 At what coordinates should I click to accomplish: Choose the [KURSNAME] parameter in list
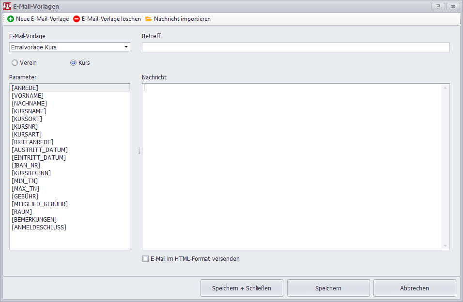29,111
